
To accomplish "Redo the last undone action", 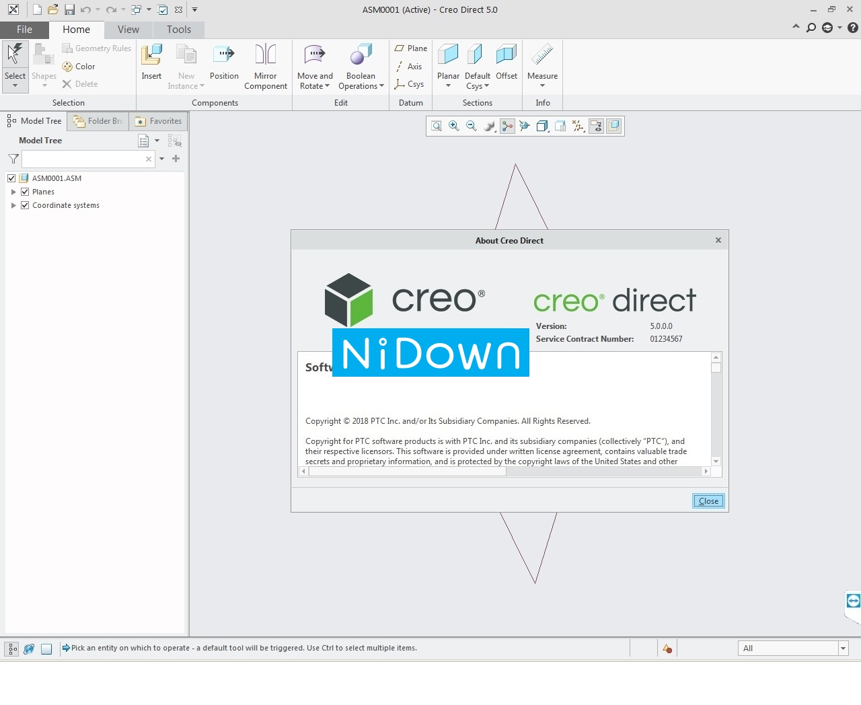I will [111, 9].
